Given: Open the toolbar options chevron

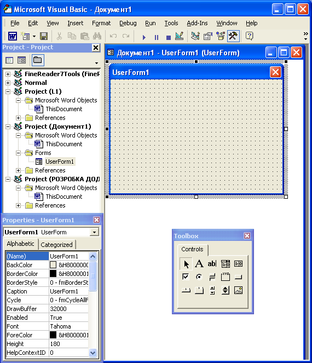Looking at the screenshot, I should point(306,36).
